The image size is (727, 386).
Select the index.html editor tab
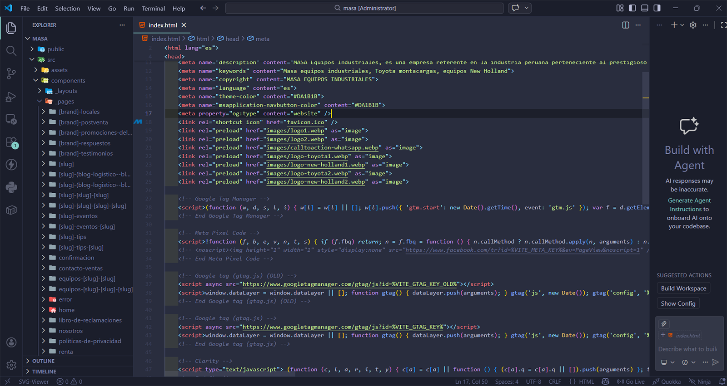click(x=162, y=25)
